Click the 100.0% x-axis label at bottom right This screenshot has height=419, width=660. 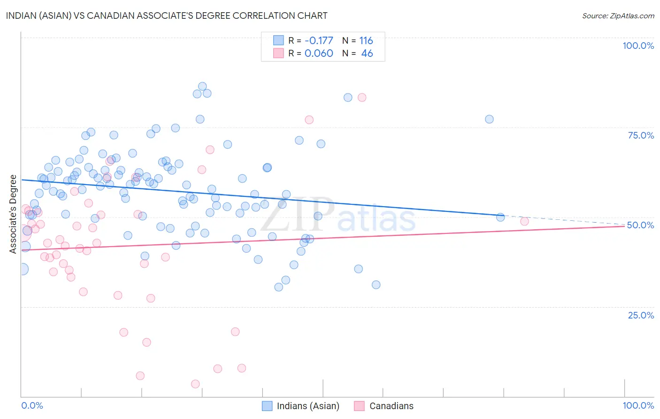638,405
